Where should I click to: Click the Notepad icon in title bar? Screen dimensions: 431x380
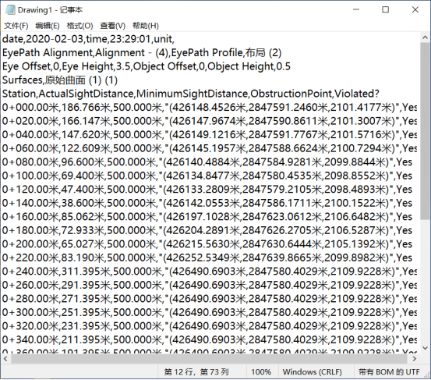coord(10,10)
